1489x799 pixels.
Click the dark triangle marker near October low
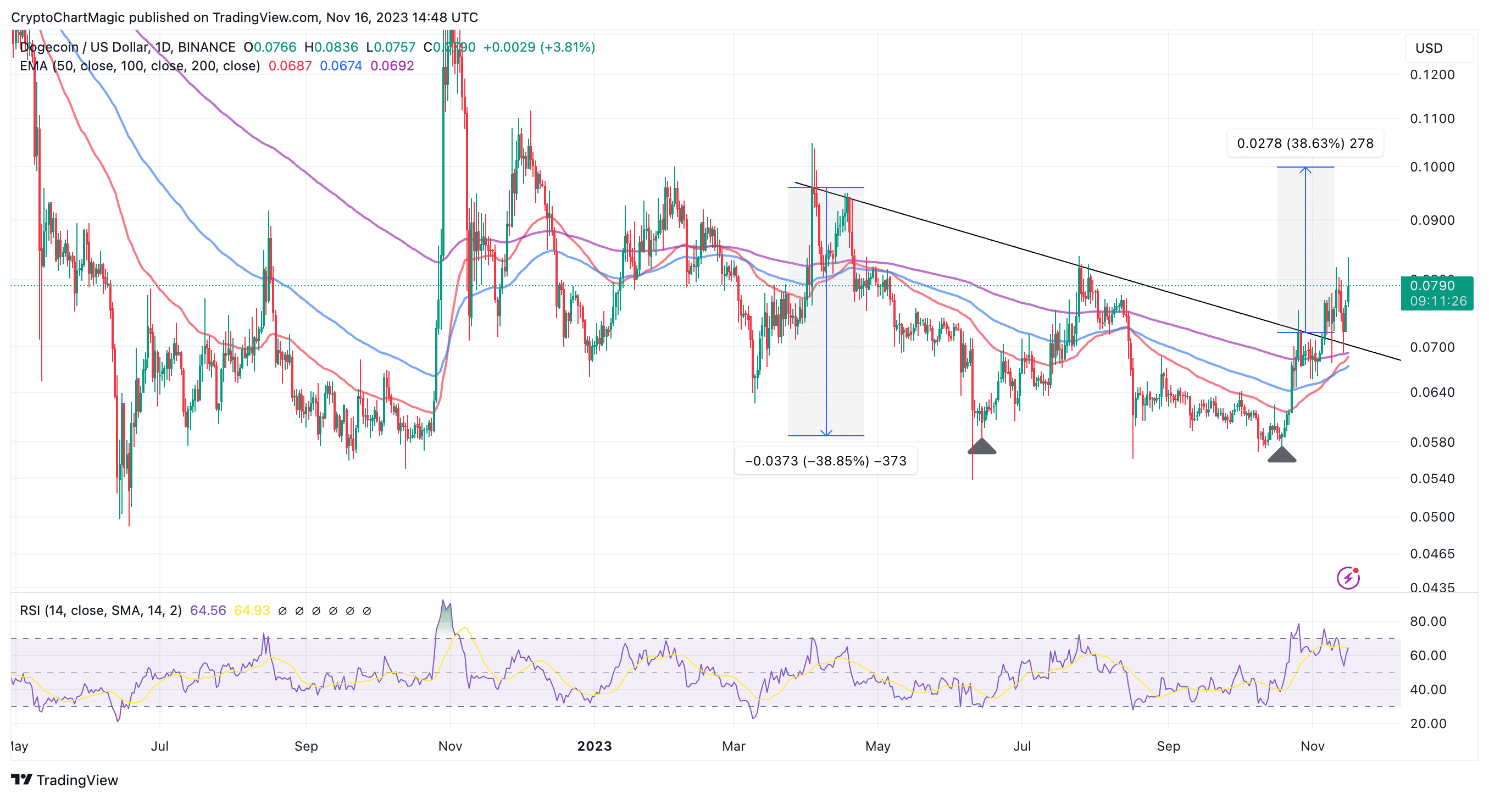1281,454
